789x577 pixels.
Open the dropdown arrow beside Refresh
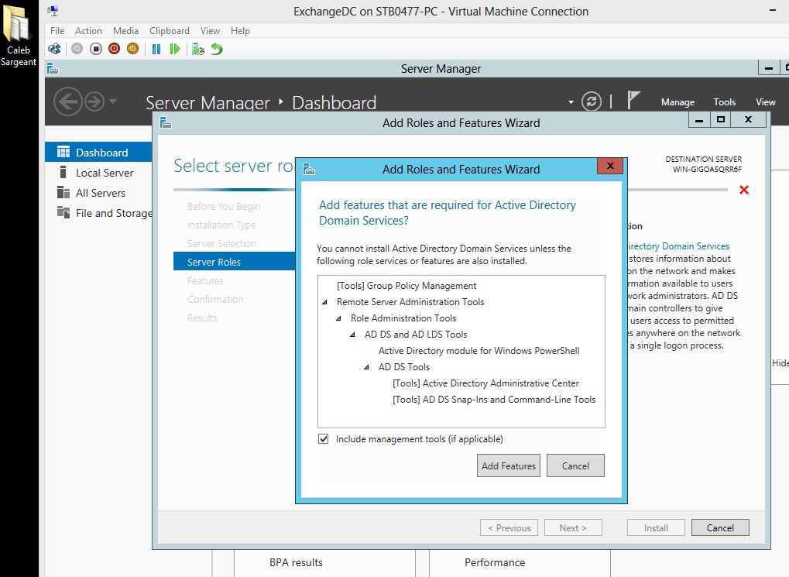click(x=571, y=102)
